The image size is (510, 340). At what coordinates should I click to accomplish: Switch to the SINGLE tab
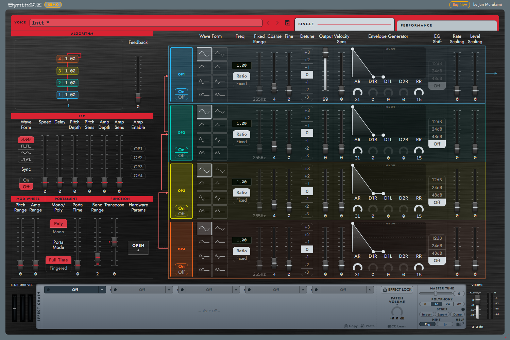click(x=344, y=24)
